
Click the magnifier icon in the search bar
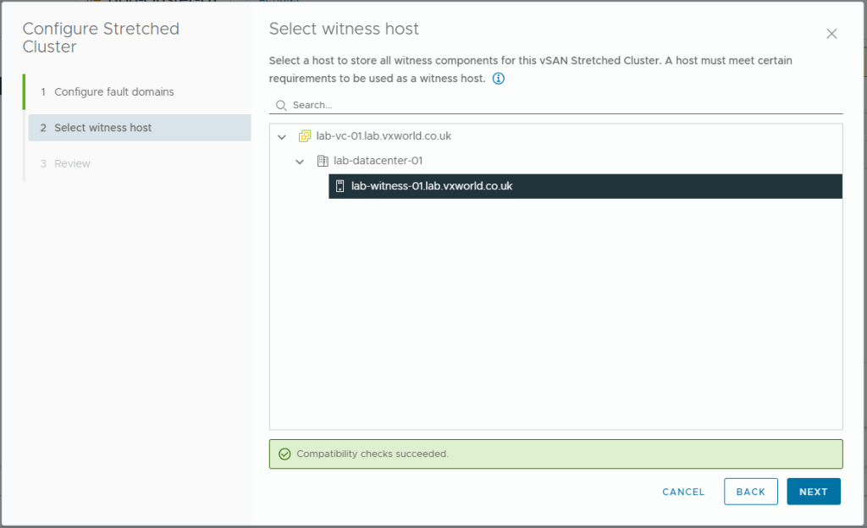(x=280, y=105)
